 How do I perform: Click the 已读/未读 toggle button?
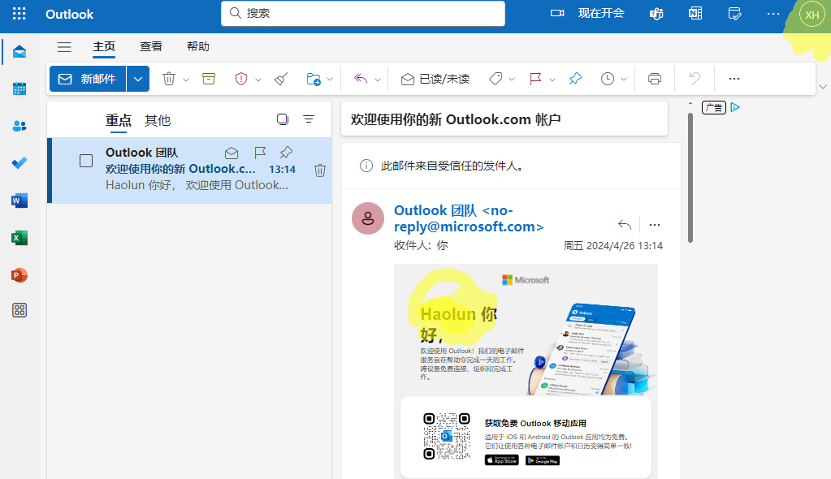click(x=435, y=79)
